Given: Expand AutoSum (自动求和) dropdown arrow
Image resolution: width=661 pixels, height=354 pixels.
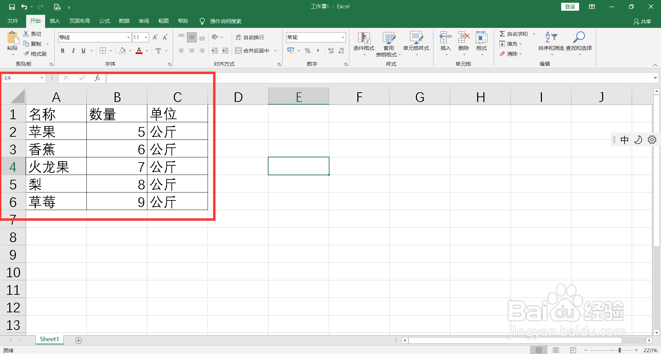Looking at the screenshot, I should pyautogui.click(x=534, y=34).
